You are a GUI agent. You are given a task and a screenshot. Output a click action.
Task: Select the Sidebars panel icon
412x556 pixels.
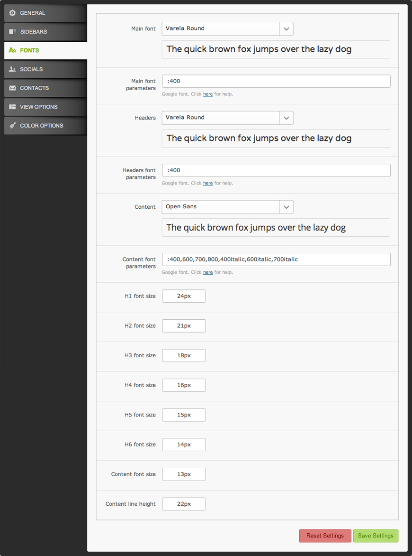pyautogui.click(x=12, y=31)
